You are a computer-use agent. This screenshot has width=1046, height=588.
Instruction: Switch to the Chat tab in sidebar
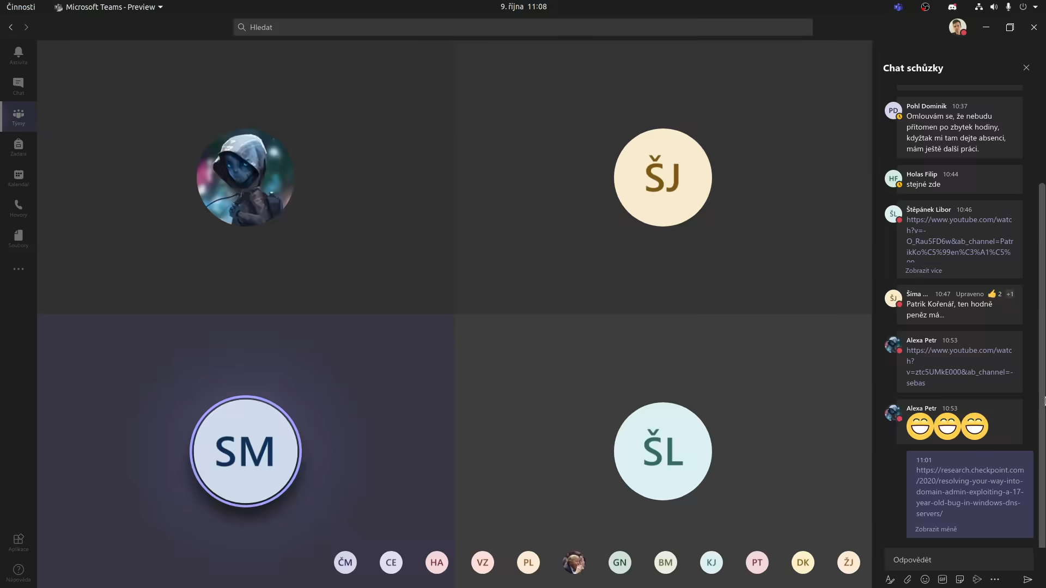[x=18, y=86]
